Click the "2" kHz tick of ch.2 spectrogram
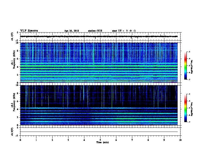The width and height of the screenshot is (203, 157). [18, 117]
